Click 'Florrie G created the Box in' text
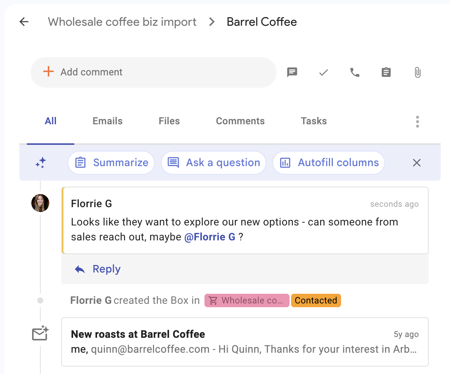 point(135,300)
